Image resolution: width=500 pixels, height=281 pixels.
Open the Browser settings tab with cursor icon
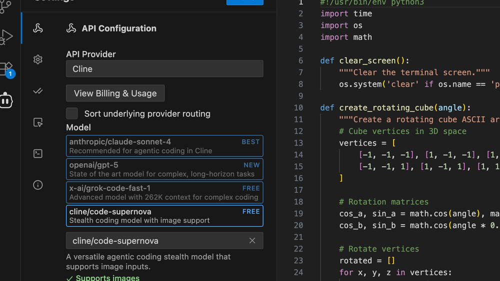click(38, 122)
